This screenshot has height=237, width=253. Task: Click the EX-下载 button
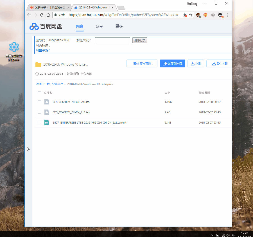(x=219, y=63)
